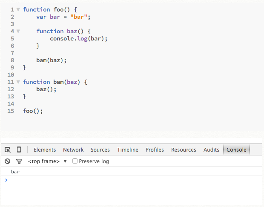The image size is (264, 207).
Task: Click the bam(baz); call on line 8
Action: pyautogui.click(x=52, y=60)
